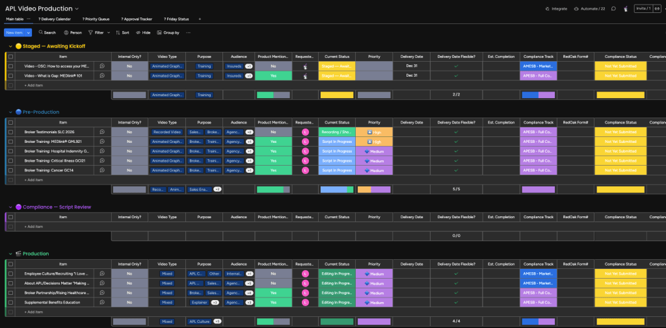
Task: Open conversation bubble for Broker Training: Cancer GC14
Action: (x=102, y=170)
